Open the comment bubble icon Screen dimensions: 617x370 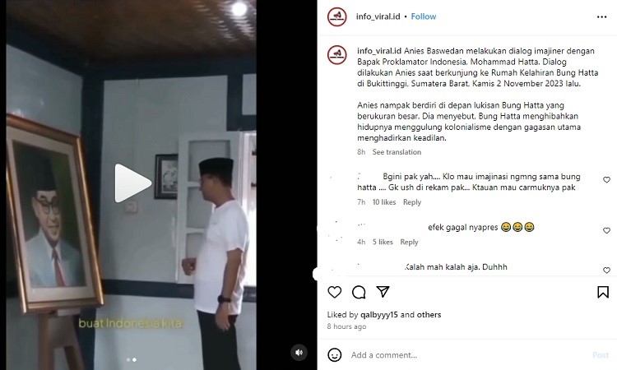[359, 292]
